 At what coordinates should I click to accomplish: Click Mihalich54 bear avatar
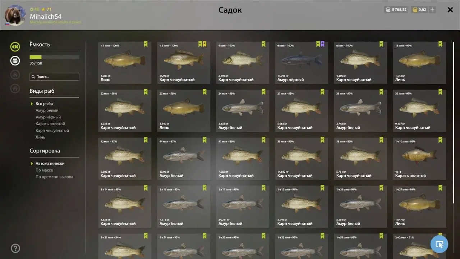pos(15,15)
